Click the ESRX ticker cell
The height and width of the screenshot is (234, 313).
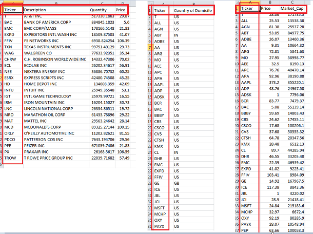(13, 78)
